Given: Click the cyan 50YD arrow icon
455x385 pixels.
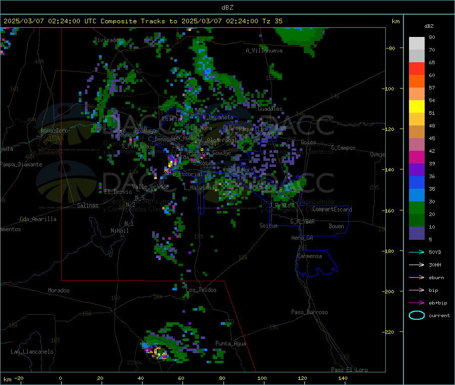Looking at the screenshot, I should pos(417,252).
